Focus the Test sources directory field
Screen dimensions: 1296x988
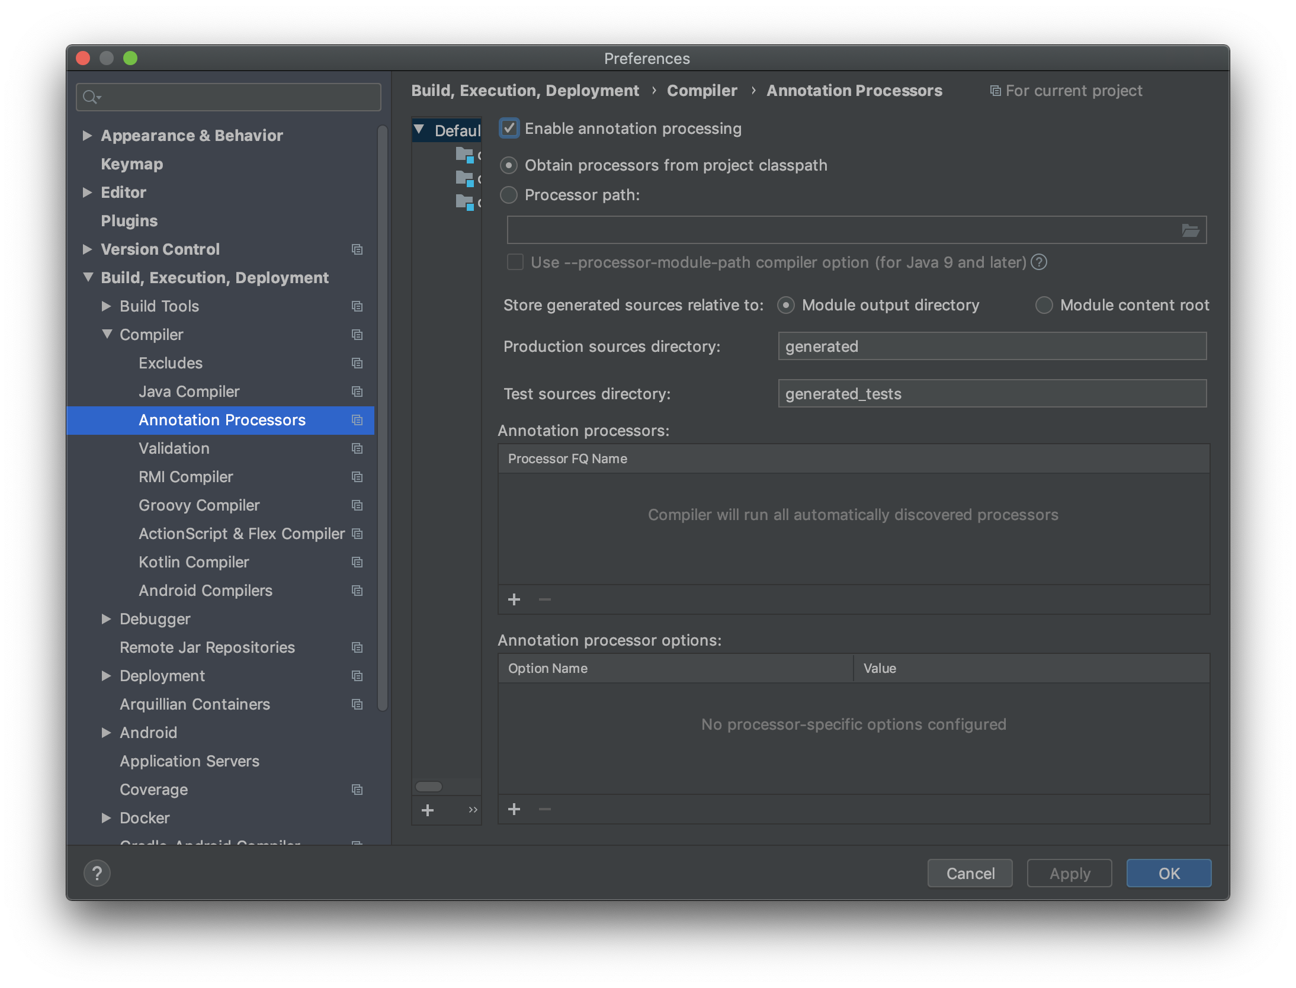(992, 393)
